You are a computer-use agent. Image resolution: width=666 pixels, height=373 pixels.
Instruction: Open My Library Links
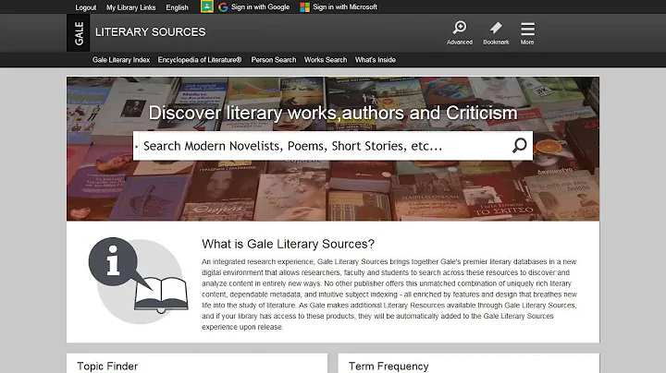[x=130, y=7]
